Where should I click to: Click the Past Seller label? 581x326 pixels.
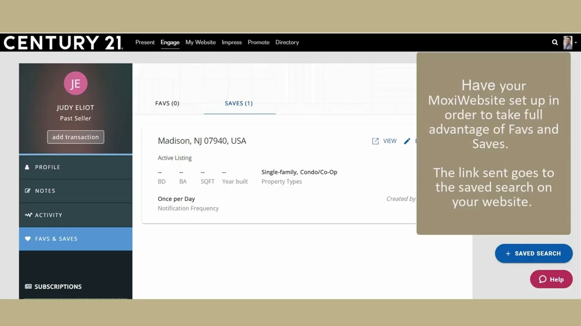(75, 118)
